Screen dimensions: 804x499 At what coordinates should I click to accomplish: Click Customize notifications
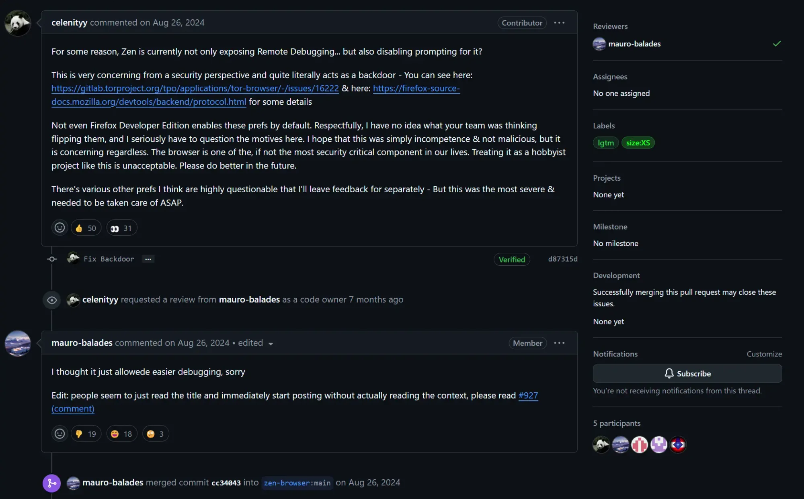point(764,354)
